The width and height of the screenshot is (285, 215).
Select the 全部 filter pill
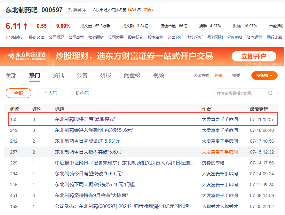(x=19, y=93)
